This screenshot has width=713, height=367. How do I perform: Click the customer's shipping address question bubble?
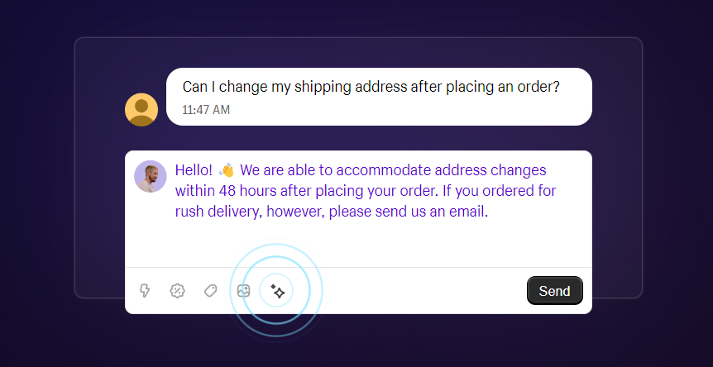coord(379,96)
